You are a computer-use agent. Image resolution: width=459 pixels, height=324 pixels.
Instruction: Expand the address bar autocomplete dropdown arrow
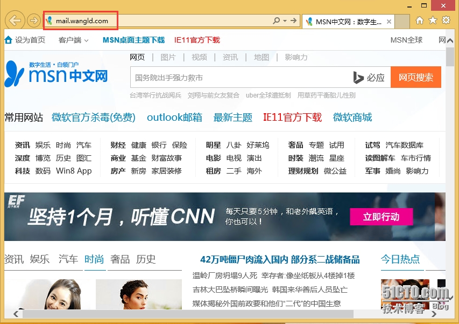pos(285,20)
